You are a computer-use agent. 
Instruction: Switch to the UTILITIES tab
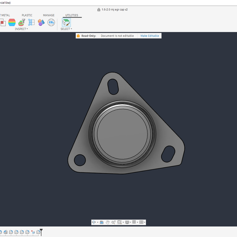[72, 15]
